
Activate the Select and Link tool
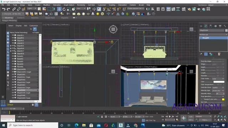14,9
